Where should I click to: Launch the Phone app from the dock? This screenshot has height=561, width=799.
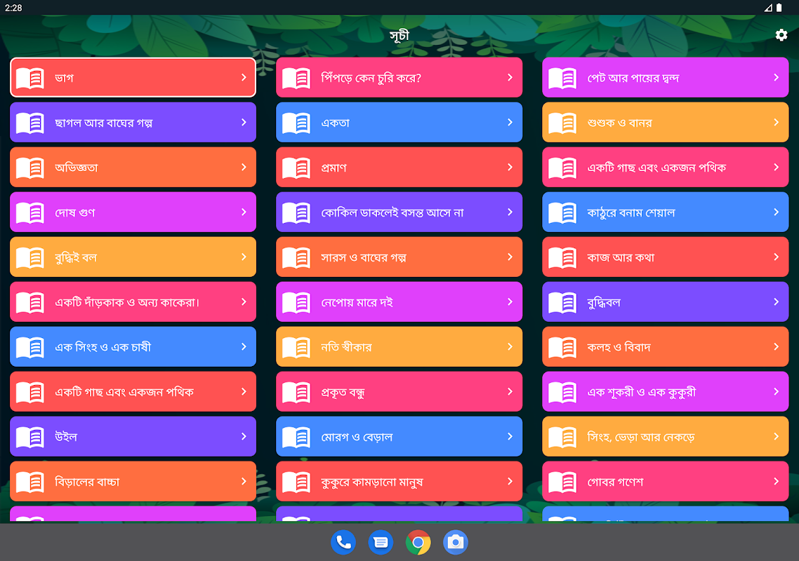[x=343, y=543]
